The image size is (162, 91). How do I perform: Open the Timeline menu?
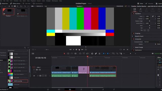pos(16,1)
